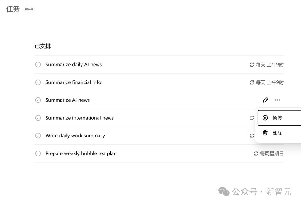Select 暂停 (pause) from the context menu
Screen dimensions: 301x204
coord(277,118)
